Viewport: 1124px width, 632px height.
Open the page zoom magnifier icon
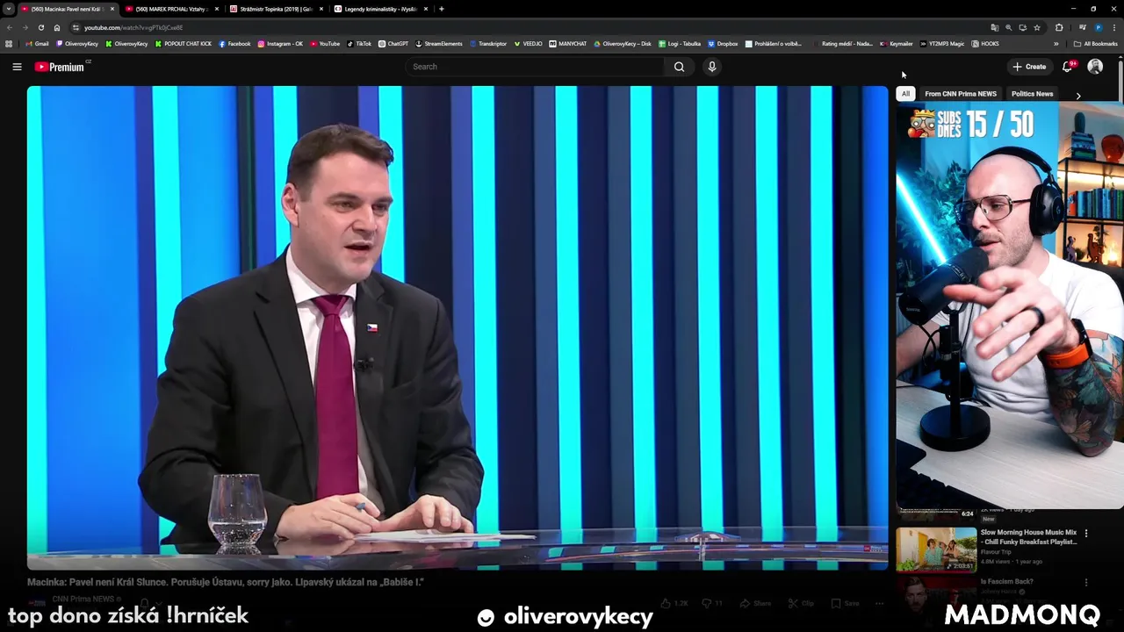[1008, 28]
